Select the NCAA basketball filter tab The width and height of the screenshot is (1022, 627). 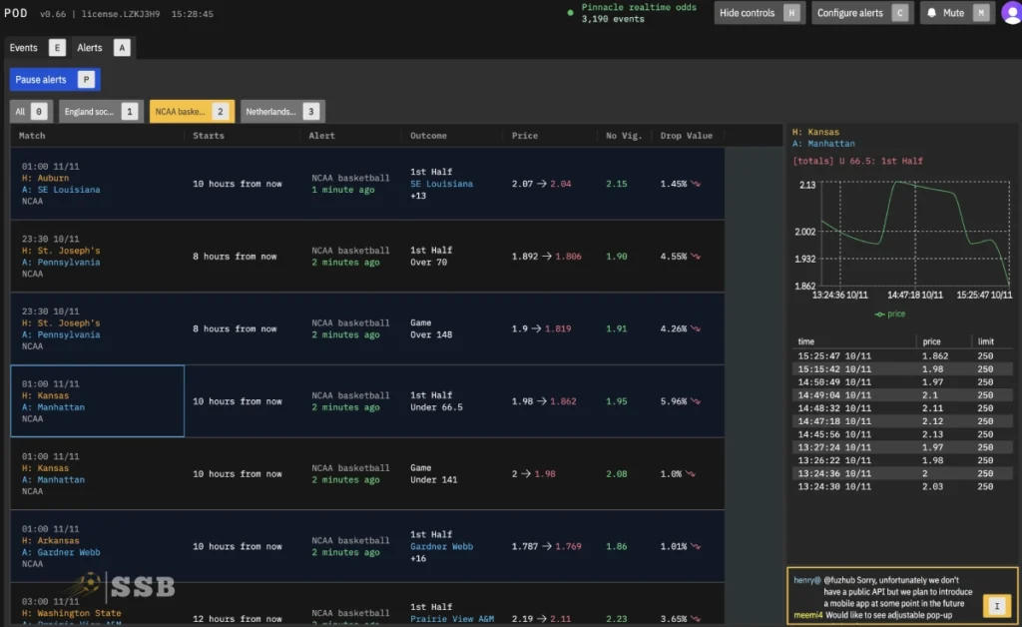tap(192, 112)
